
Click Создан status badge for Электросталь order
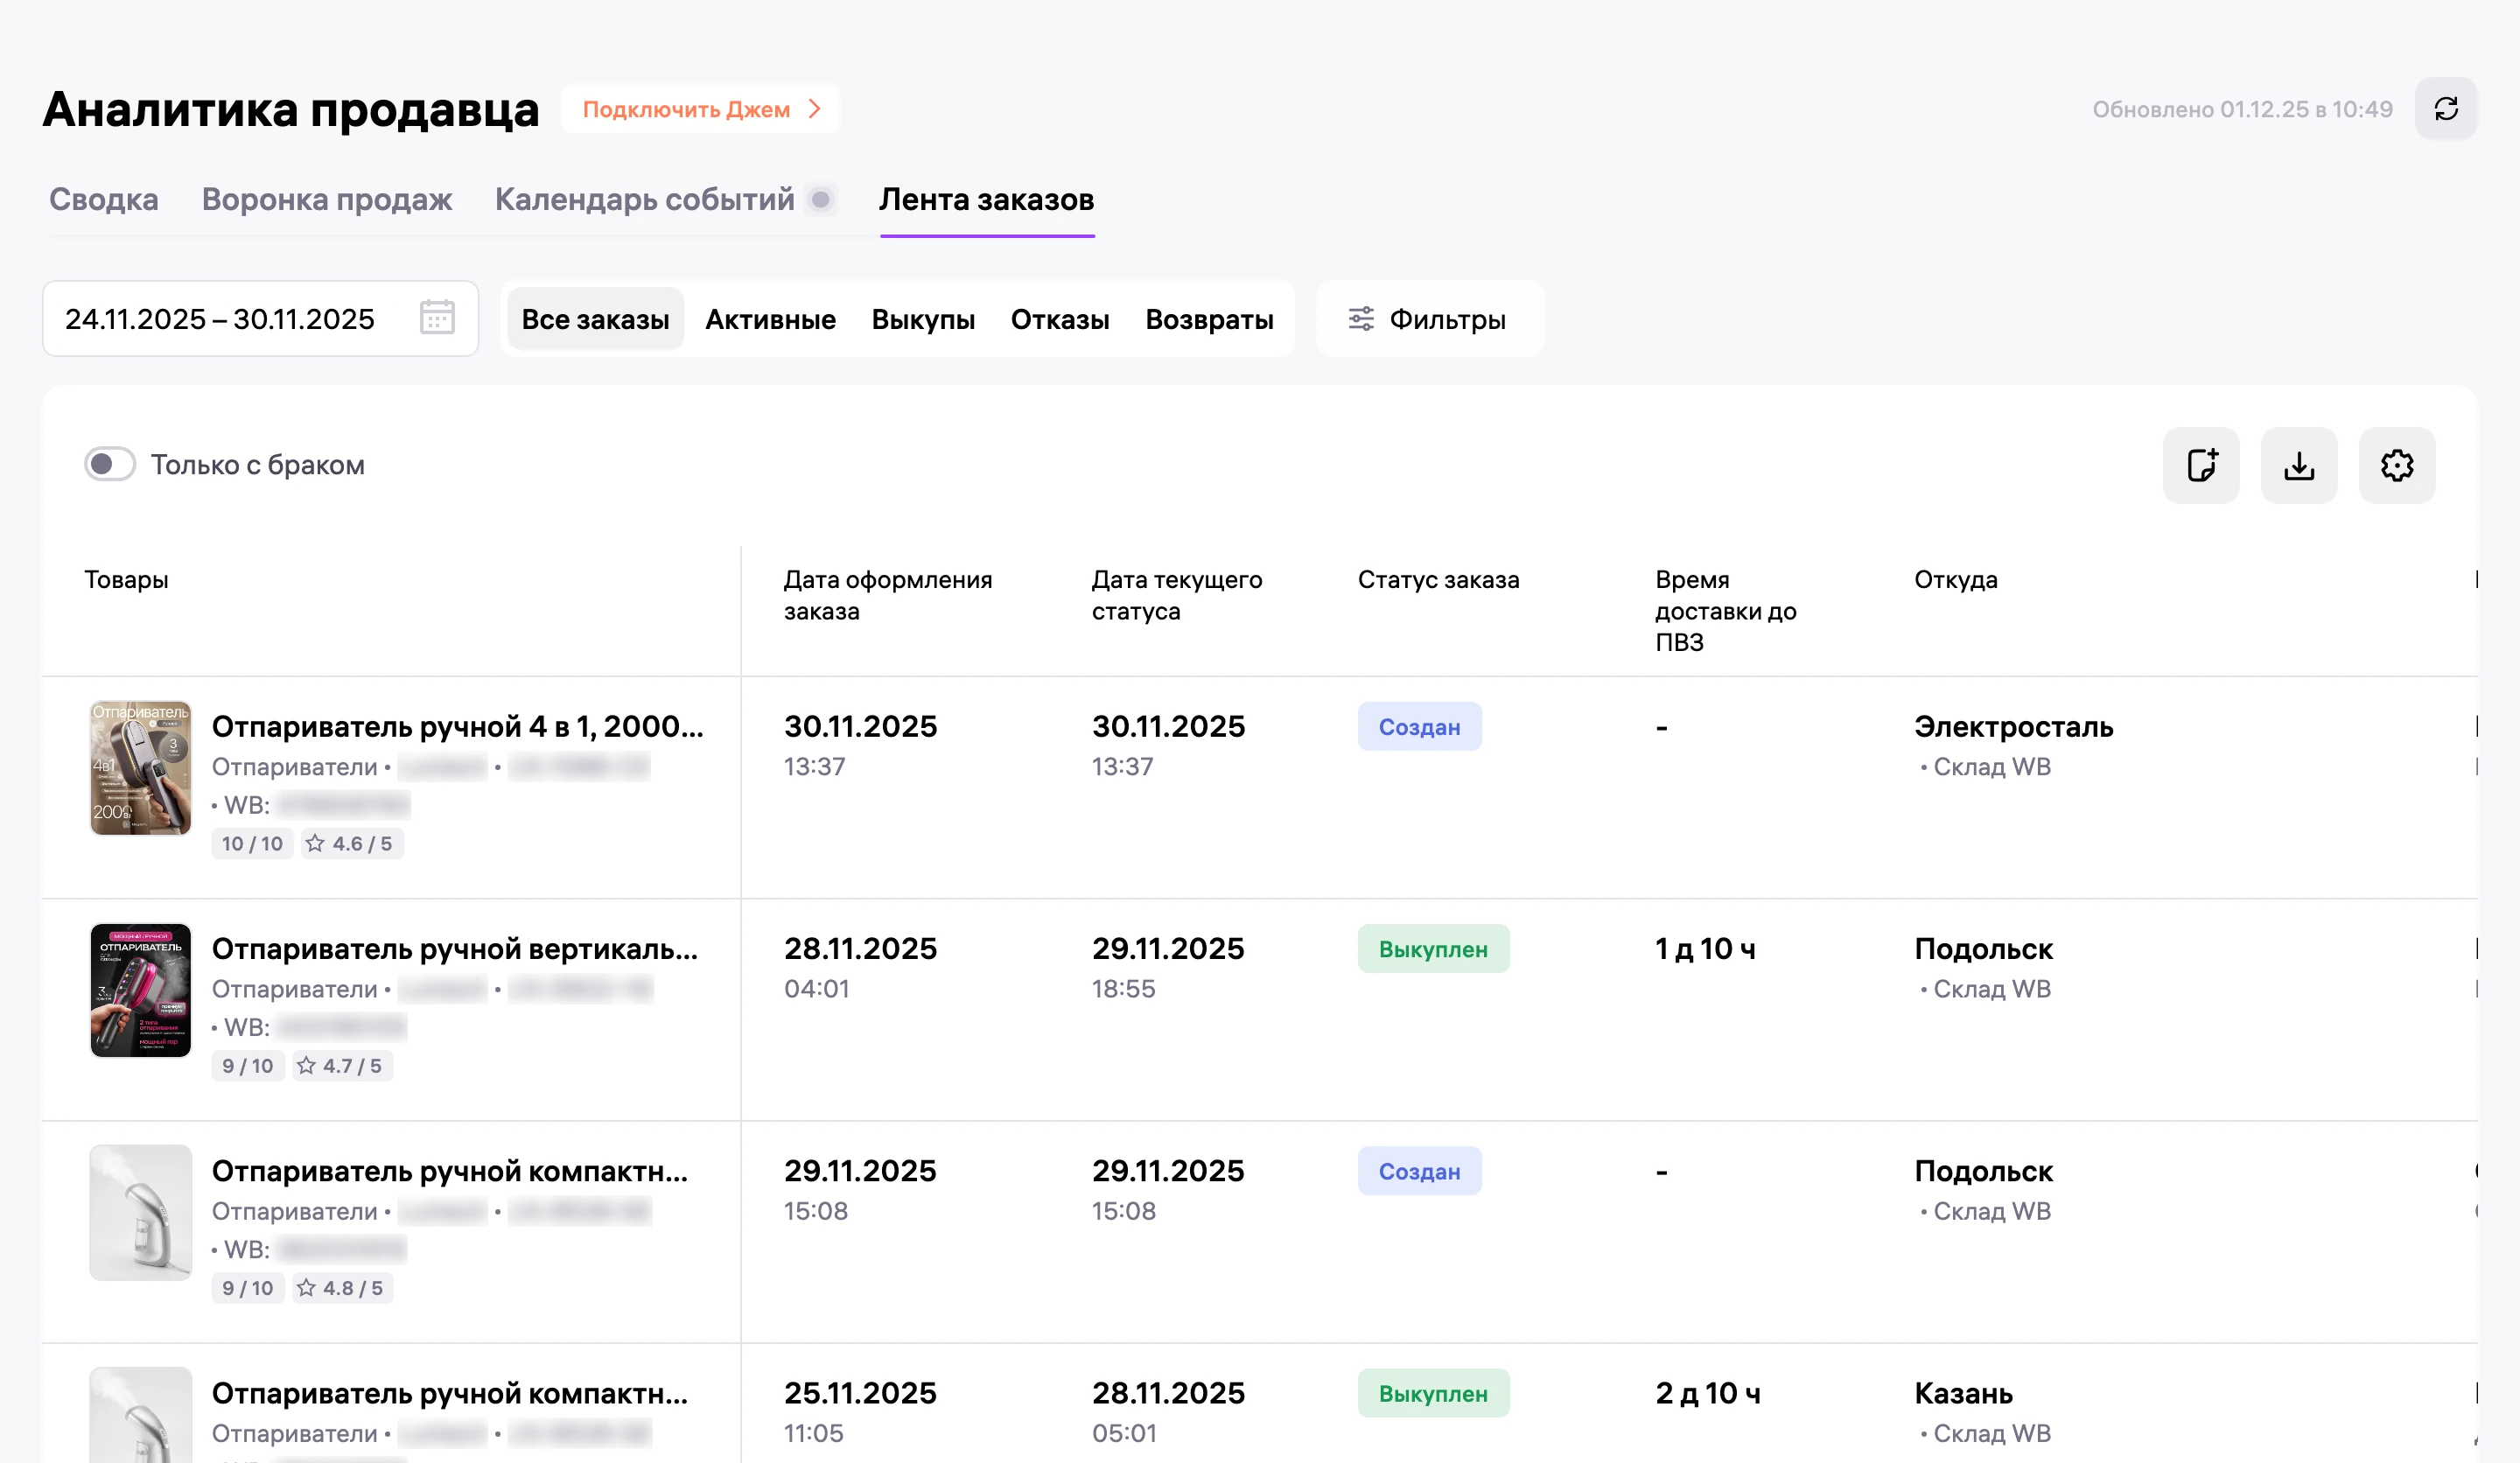[1419, 727]
